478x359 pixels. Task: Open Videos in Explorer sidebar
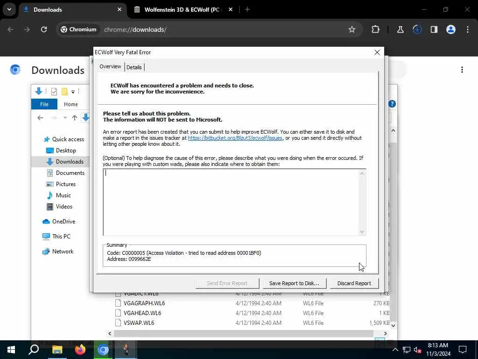pyautogui.click(x=59, y=207)
